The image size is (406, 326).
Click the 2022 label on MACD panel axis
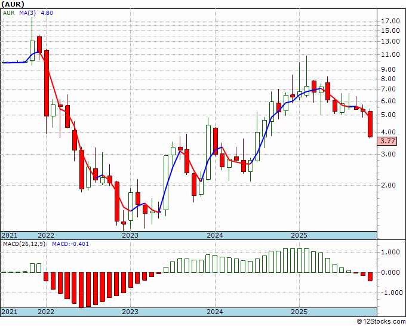pyautogui.click(x=46, y=312)
